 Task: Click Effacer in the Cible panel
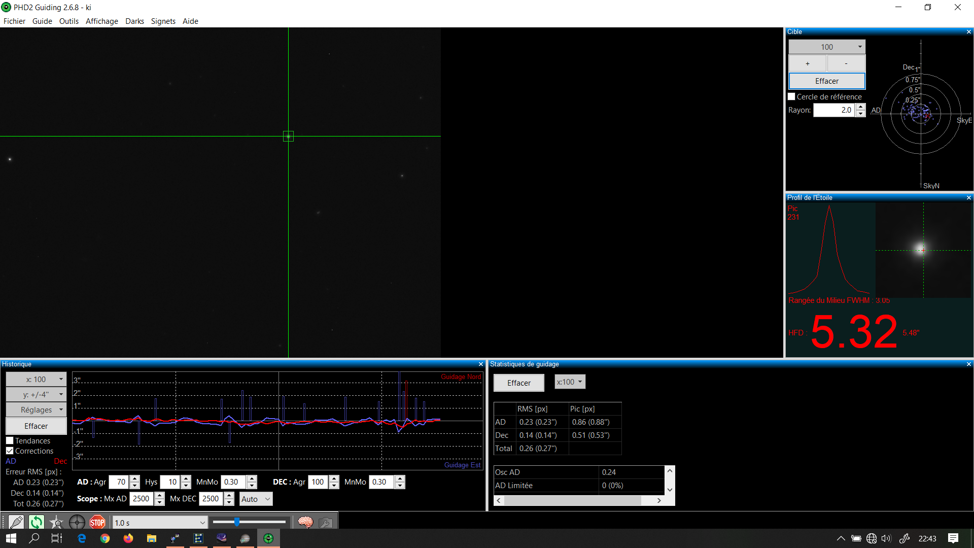pos(826,81)
